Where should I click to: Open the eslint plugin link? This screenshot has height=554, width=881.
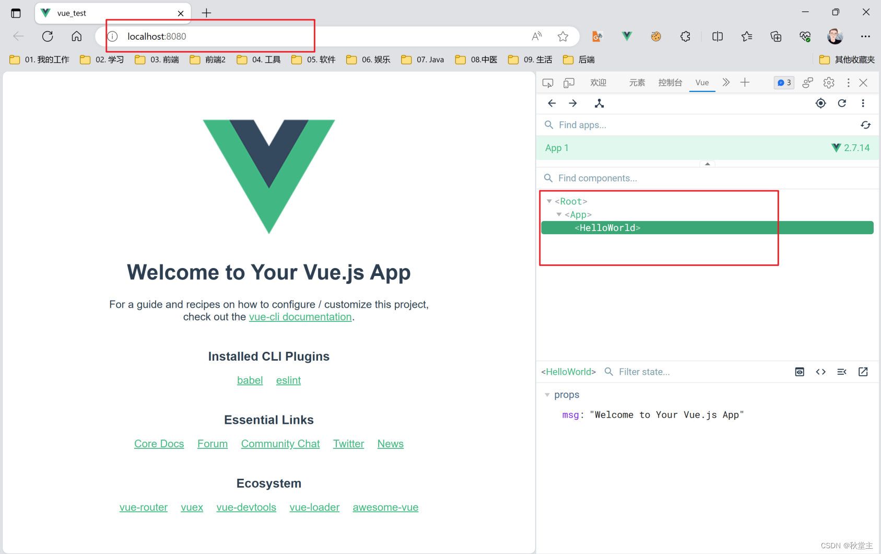click(288, 380)
